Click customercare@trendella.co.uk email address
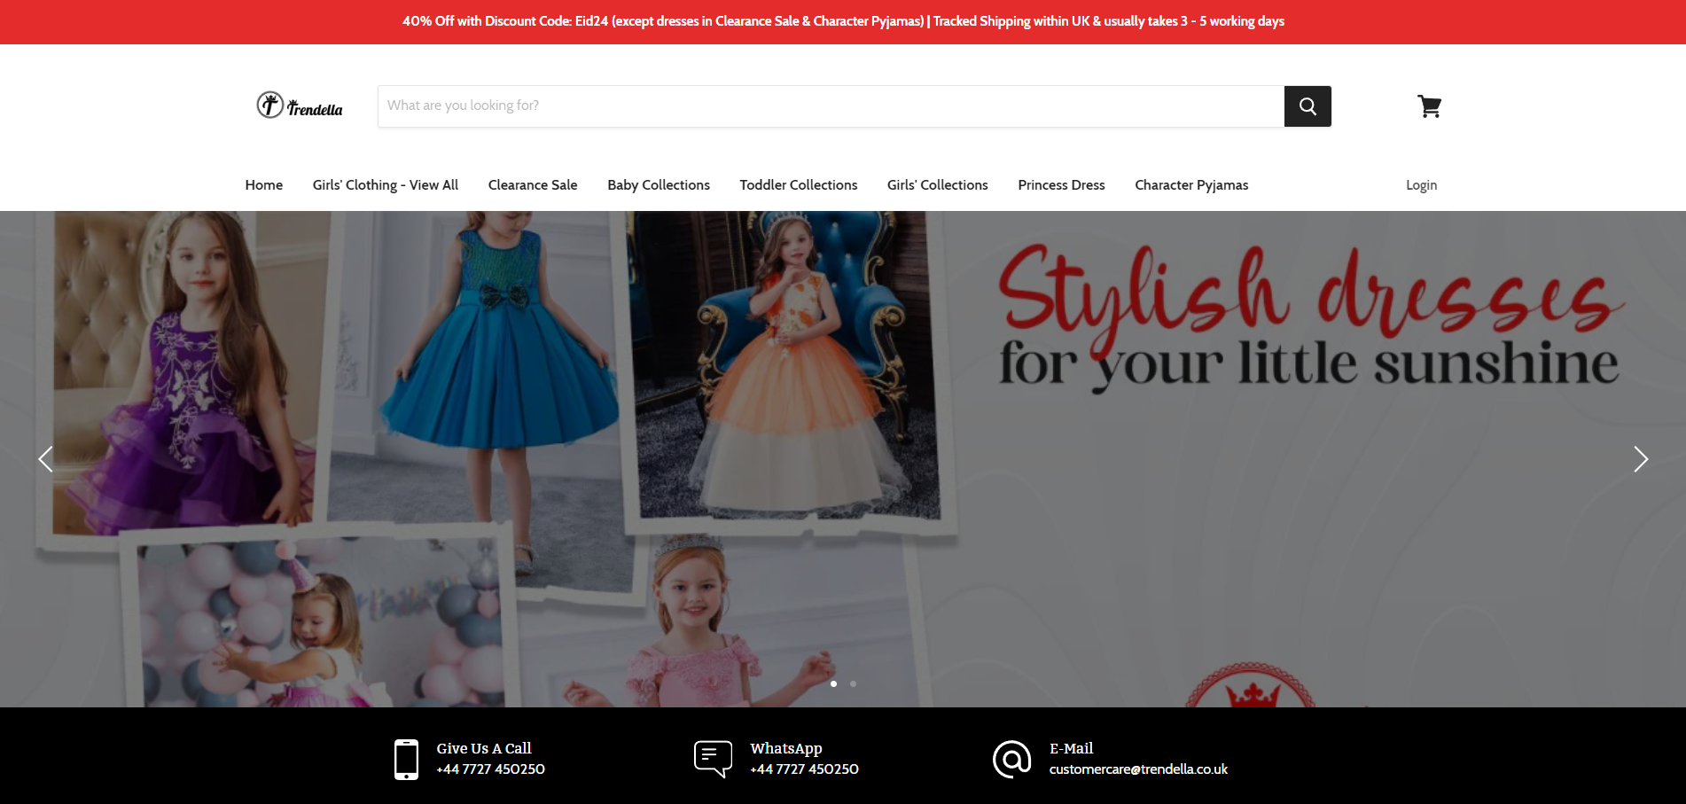 pyautogui.click(x=1138, y=769)
